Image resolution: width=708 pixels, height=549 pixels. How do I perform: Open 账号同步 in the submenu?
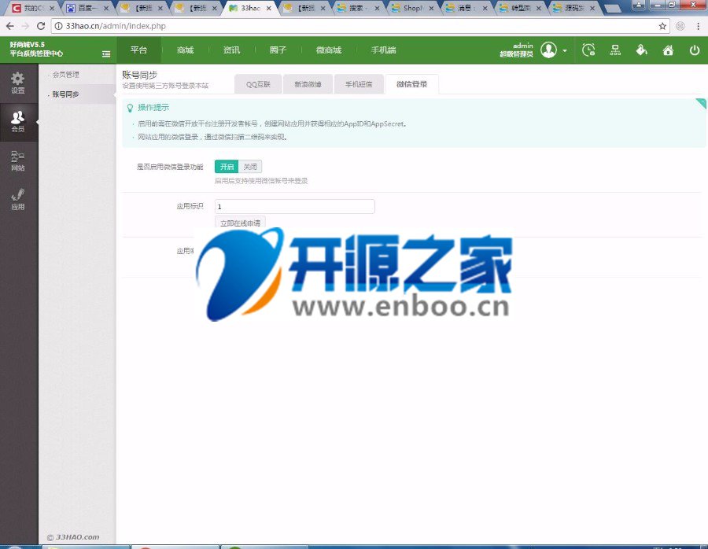click(65, 94)
